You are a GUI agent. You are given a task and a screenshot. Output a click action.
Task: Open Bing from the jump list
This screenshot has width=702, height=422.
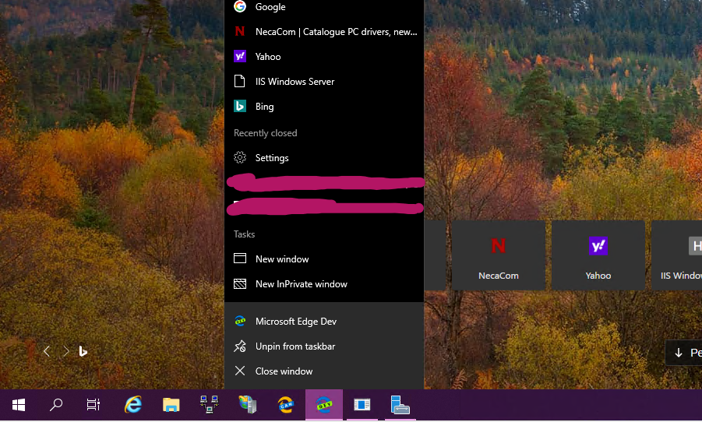[324, 107]
